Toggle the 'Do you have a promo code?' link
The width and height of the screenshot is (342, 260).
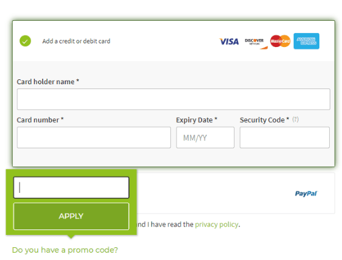pyautogui.click(x=65, y=250)
